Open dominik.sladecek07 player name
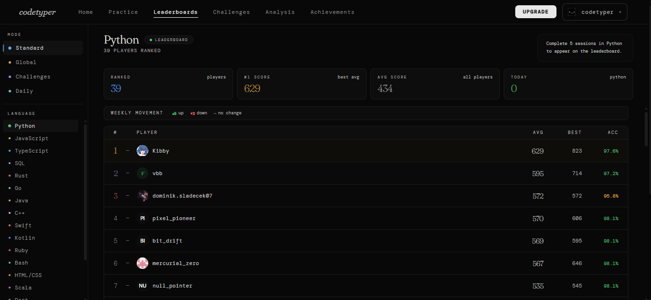 click(182, 196)
